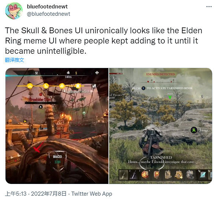This screenshot has height=200, width=218.
Task: Select the fire spell hotbar icon
Action: pyautogui.click(x=145, y=174)
